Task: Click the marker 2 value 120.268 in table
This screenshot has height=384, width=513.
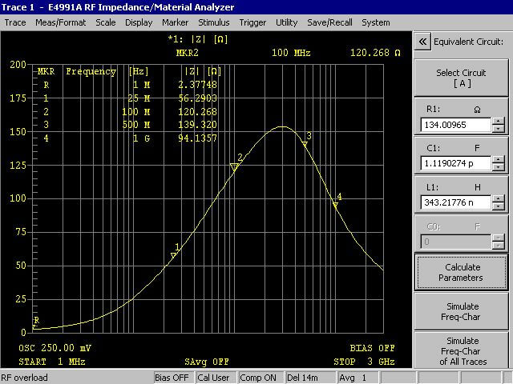Action: pyautogui.click(x=197, y=112)
